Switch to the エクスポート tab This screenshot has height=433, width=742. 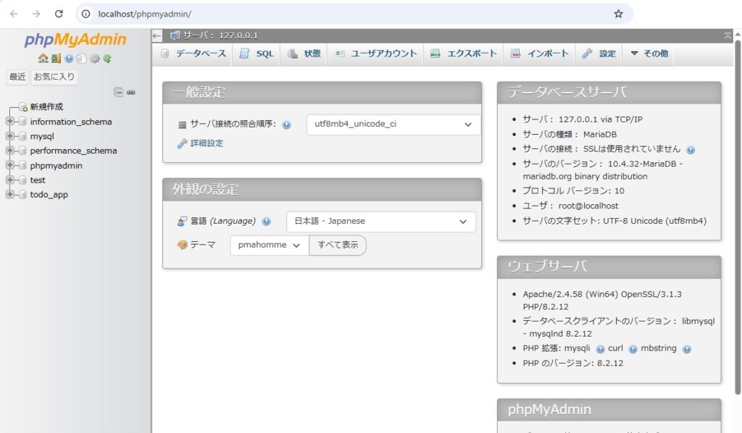coord(464,54)
